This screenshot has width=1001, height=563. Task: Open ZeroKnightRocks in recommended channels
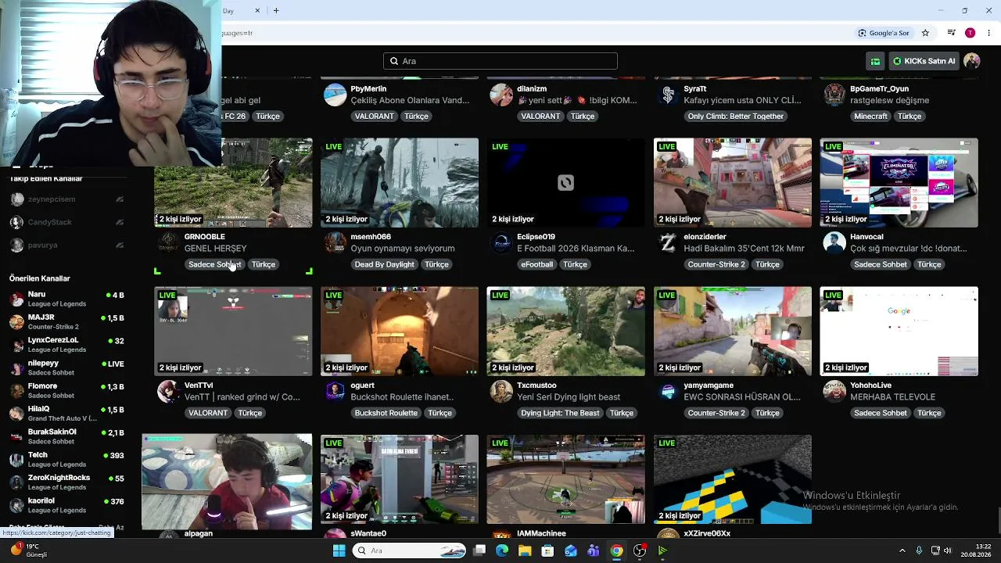click(66, 482)
